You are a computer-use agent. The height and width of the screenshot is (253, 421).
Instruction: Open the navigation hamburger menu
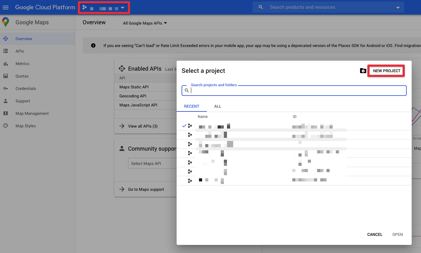coord(6,7)
